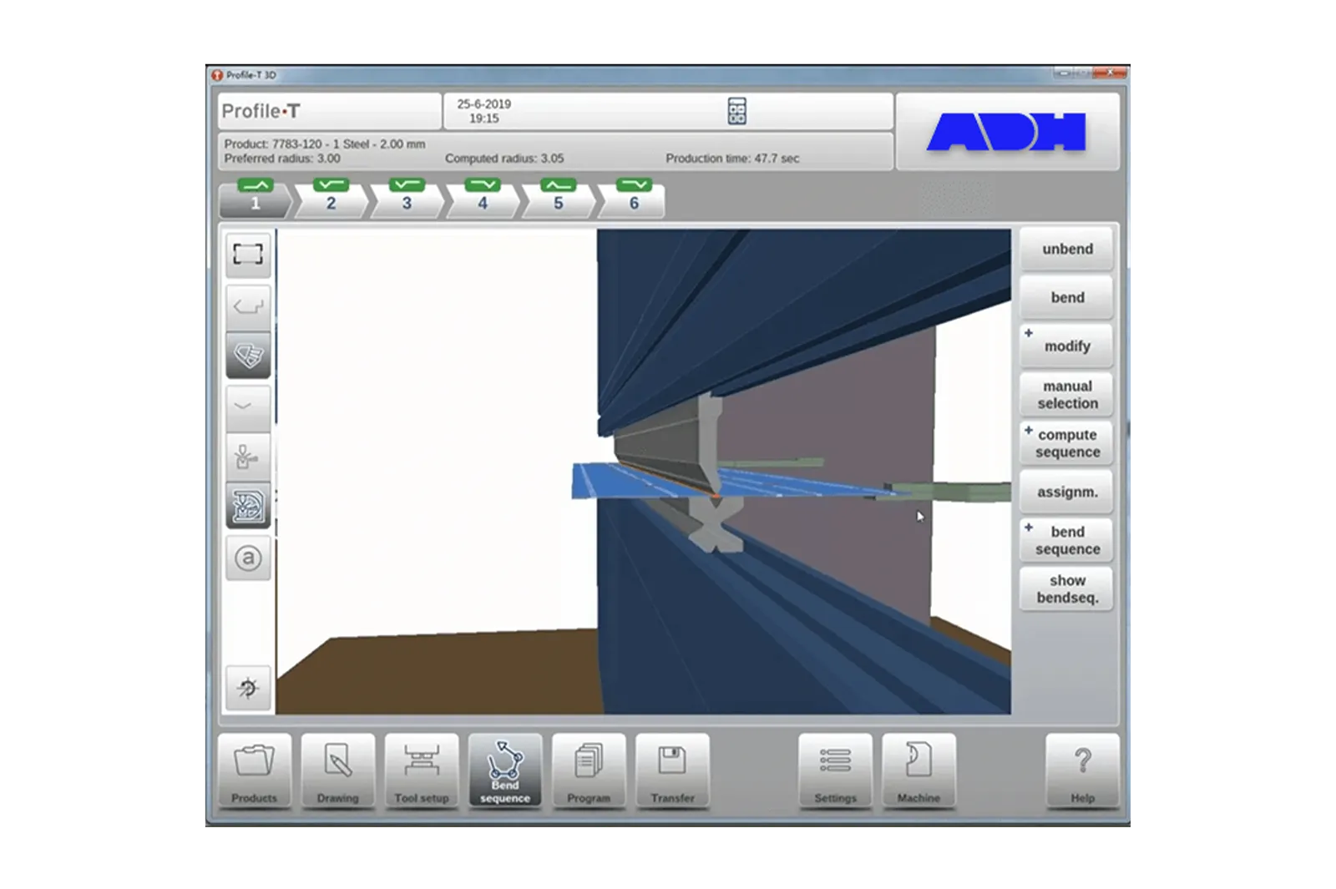Select the Bend sequence navigation button

point(505,770)
